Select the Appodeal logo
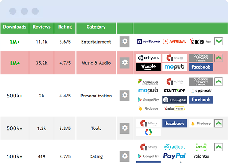Image resolution: width=228 pixels, height=163 pixels. click(x=175, y=42)
